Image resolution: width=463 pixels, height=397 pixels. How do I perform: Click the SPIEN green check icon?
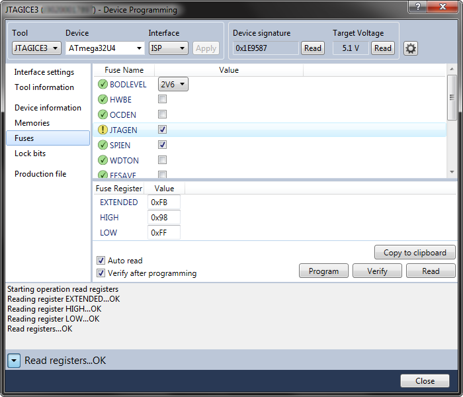click(103, 146)
